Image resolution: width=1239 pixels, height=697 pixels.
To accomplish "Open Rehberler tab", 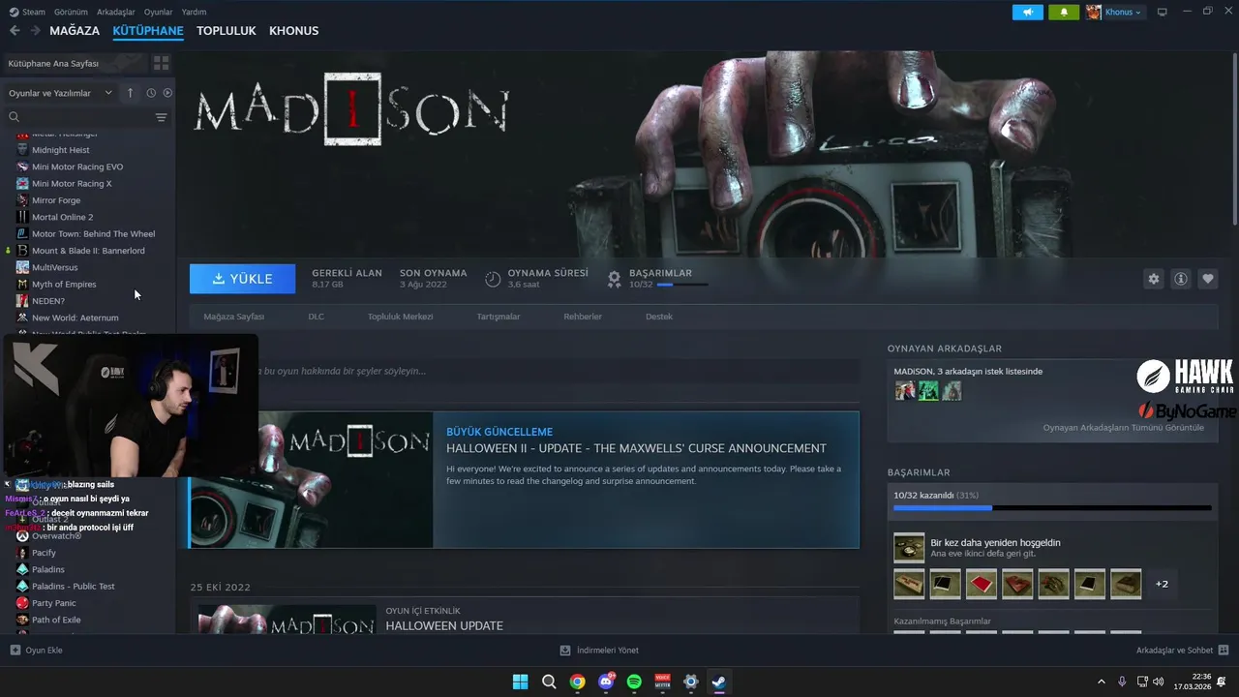I will (583, 317).
